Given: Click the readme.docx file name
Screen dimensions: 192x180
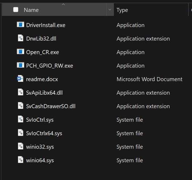Looking at the screenshot, I should (x=42, y=79).
